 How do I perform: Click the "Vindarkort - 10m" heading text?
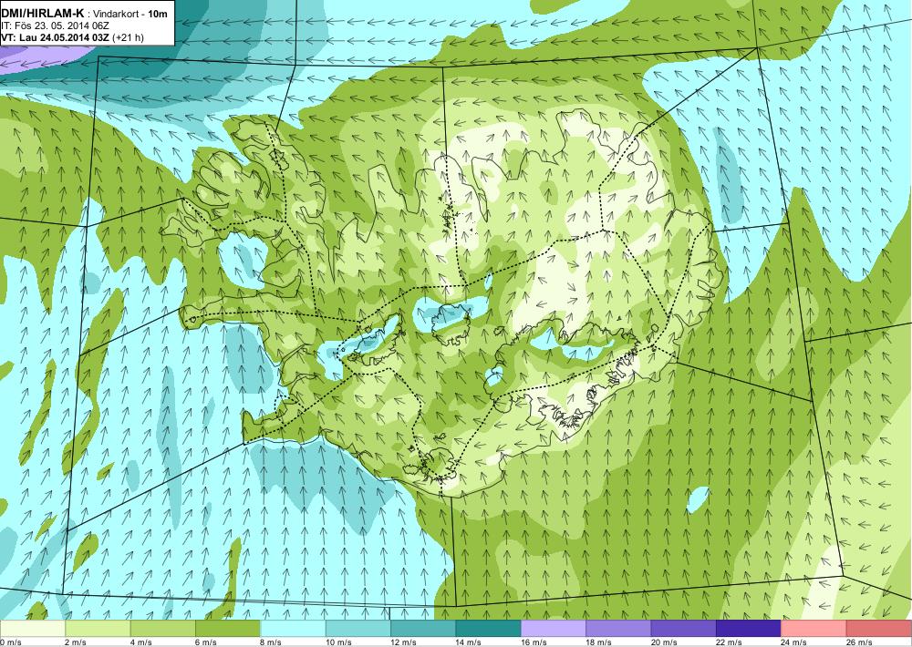point(131,14)
